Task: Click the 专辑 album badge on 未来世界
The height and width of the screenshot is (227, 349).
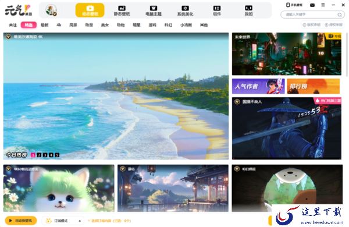Action: pos(334,36)
